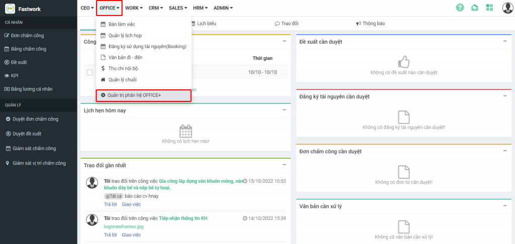Click the user avatar in top right
The height and width of the screenshot is (244, 515).
click(507, 8)
